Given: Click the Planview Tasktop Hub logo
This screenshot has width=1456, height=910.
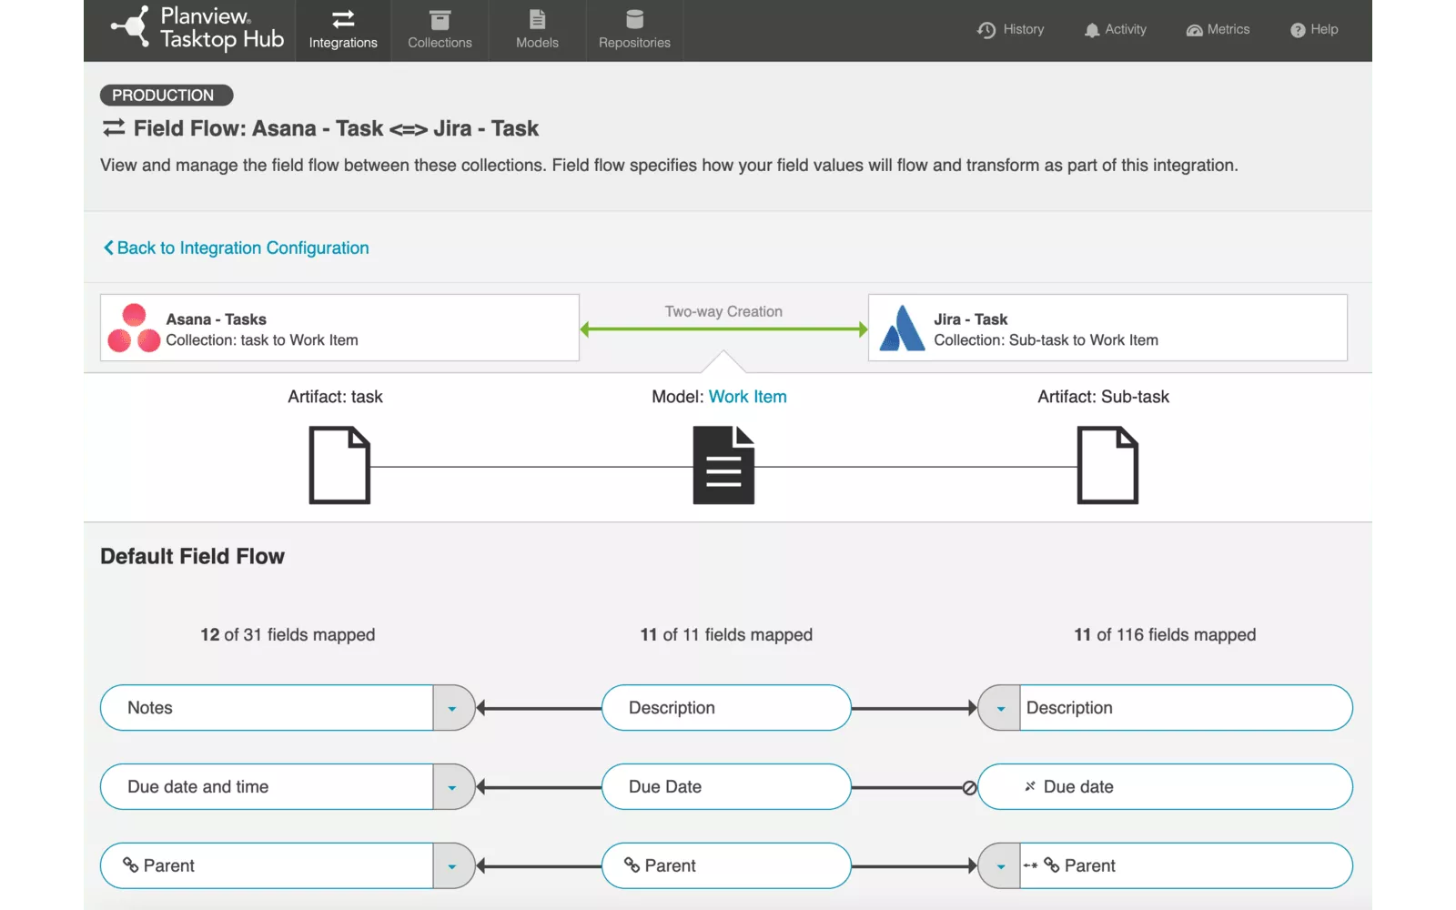Looking at the screenshot, I should 197,28.
